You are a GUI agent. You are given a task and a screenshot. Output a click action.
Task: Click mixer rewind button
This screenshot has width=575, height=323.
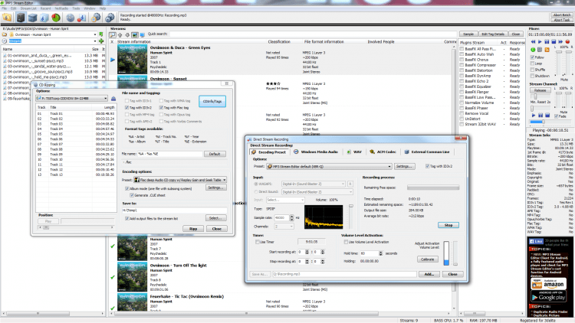[x=533, y=42]
